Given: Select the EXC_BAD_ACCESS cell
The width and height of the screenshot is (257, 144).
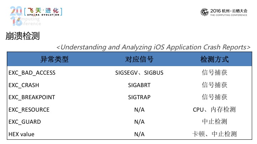Looking at the screenshot, I should click(32, 73).
